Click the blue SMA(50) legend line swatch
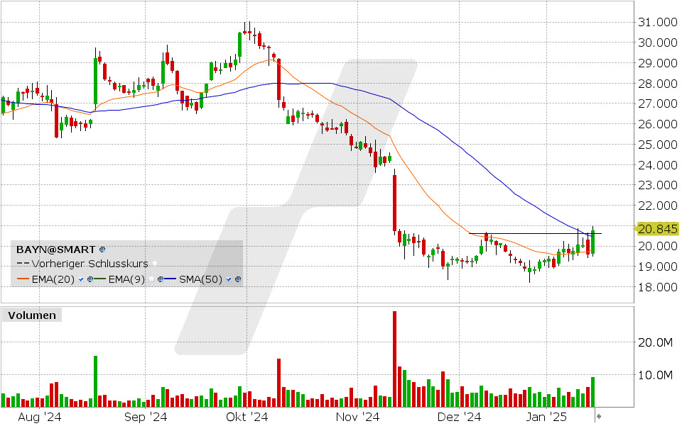 pyautogui.click(x=170, y=279)
